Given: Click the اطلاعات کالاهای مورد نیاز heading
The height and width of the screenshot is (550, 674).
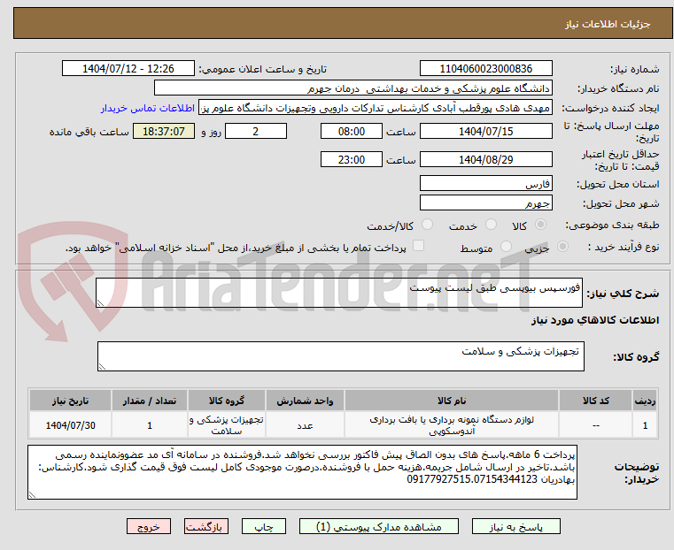Looking at the screenshot, I should (595, 320).
